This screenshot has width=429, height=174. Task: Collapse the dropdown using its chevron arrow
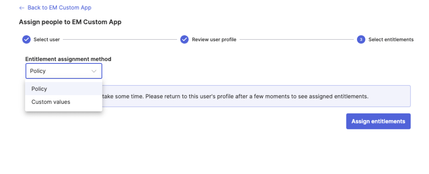click(x=94, y=71)
